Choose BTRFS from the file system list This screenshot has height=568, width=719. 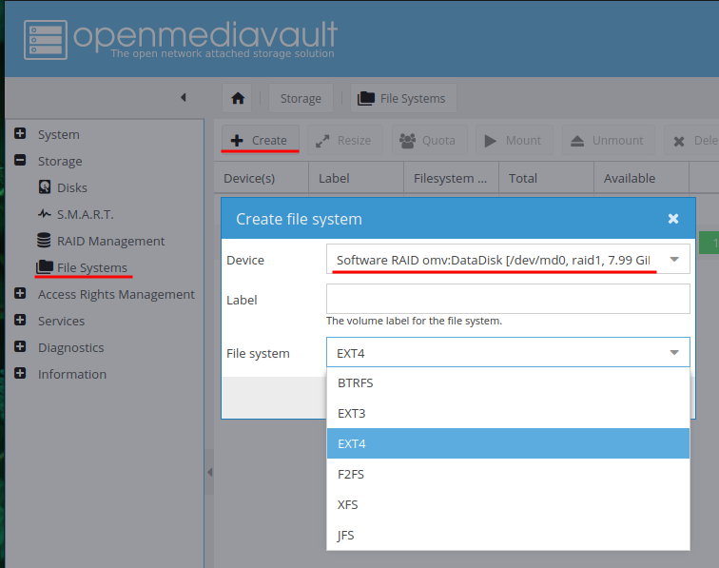coord(508,382)
